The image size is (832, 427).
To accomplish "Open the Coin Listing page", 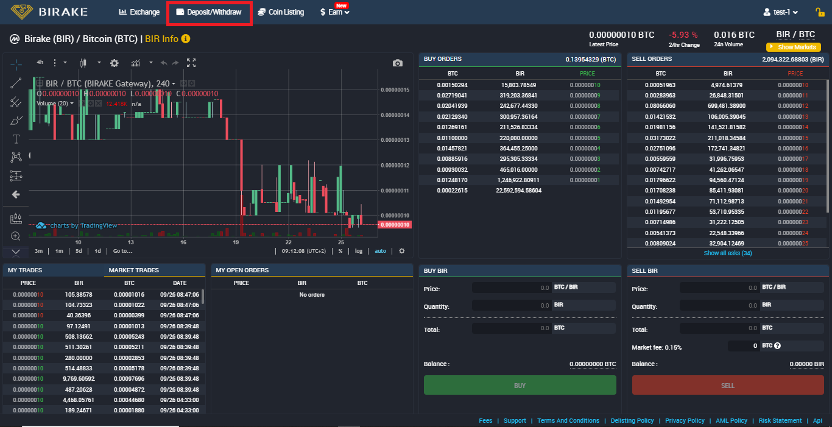I will tap(281, 12).
